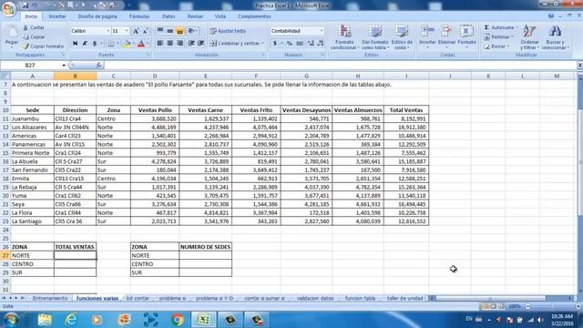Open Diseño de página tab
Image resolution: width=583 pixels, height=328 pixels.
click(x=97, y=16)
